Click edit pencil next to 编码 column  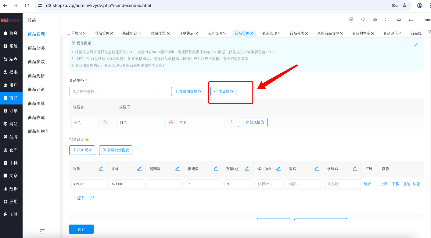tap(316, 169)
